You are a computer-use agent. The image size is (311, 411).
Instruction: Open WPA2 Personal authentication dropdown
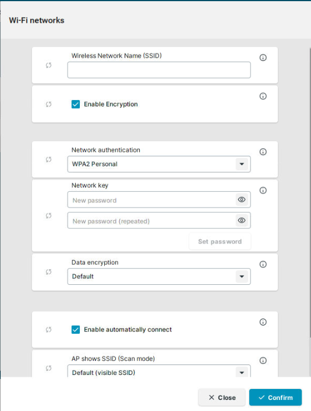[159, 164]
